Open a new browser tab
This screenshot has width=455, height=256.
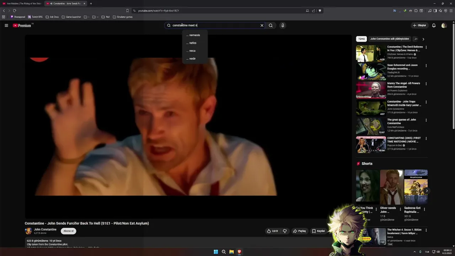click(x=91, y=4)
